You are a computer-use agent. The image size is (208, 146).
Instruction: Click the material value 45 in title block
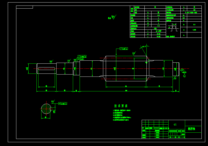coord(175,125)
